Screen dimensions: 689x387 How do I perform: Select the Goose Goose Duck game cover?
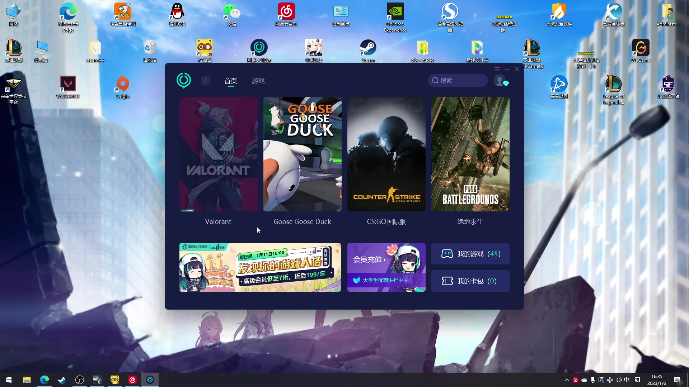(302, 154)
